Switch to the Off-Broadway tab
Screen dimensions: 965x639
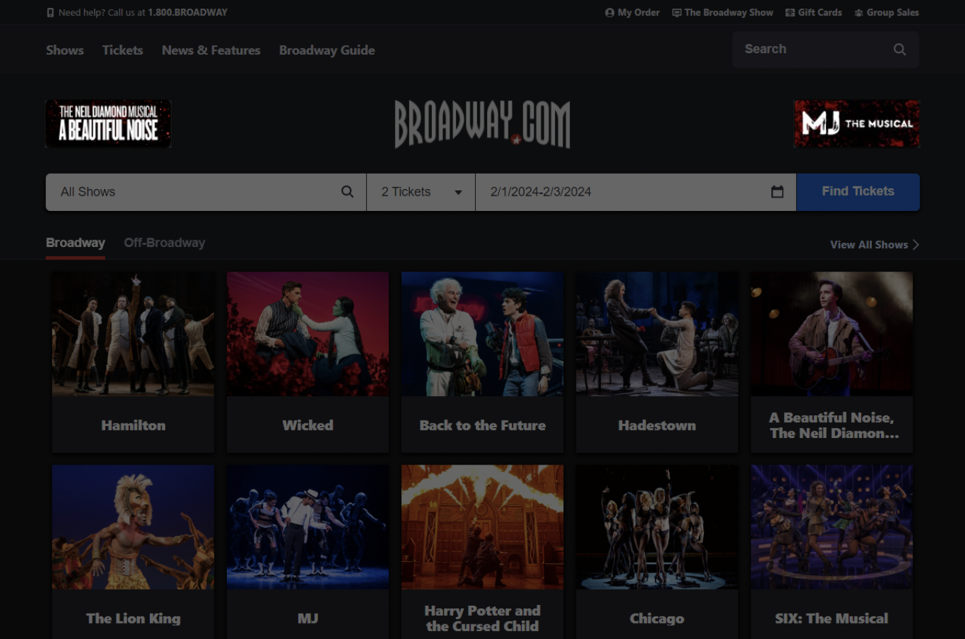click(164, 243)
